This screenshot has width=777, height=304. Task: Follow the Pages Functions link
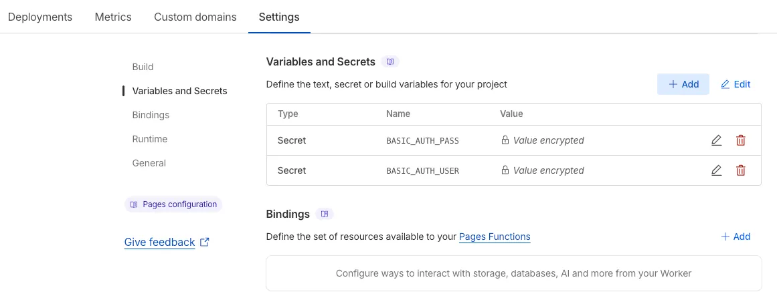pos(495,237)
